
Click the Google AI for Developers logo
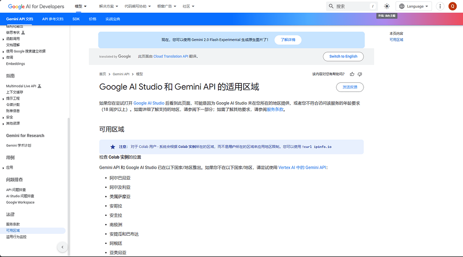click(x=36, y=6)
